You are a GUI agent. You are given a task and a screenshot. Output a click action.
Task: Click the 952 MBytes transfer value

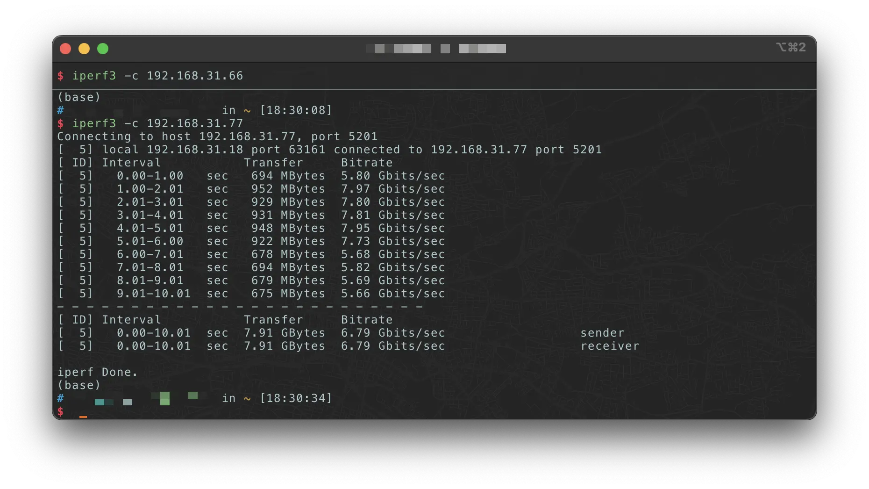288,189
